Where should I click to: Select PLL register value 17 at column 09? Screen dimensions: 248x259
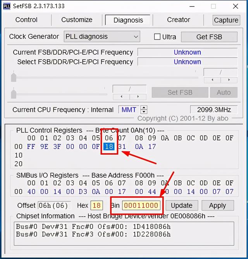point(152,147)
